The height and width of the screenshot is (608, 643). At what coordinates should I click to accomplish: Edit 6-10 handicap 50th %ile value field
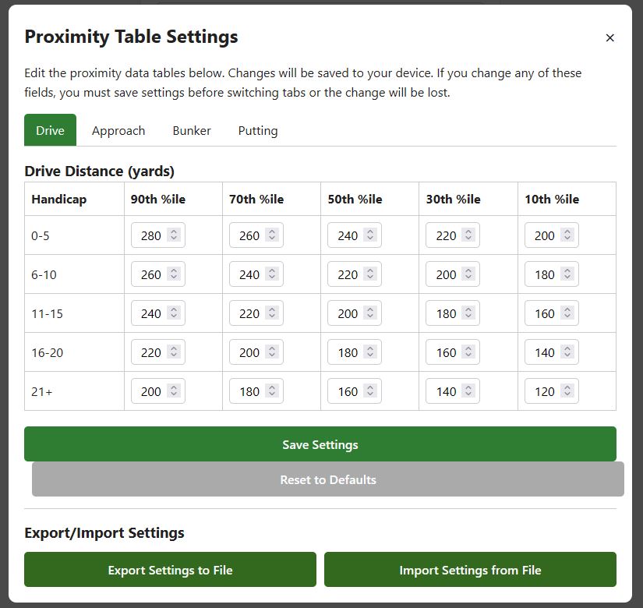355,274
